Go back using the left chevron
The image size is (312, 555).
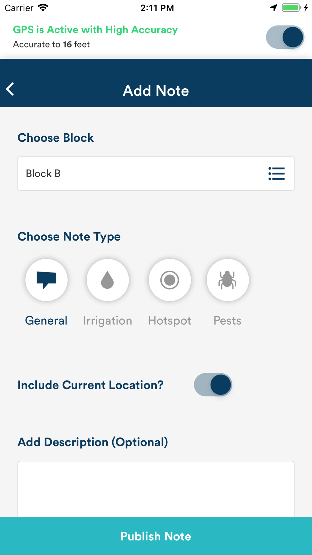click(10, 89)
